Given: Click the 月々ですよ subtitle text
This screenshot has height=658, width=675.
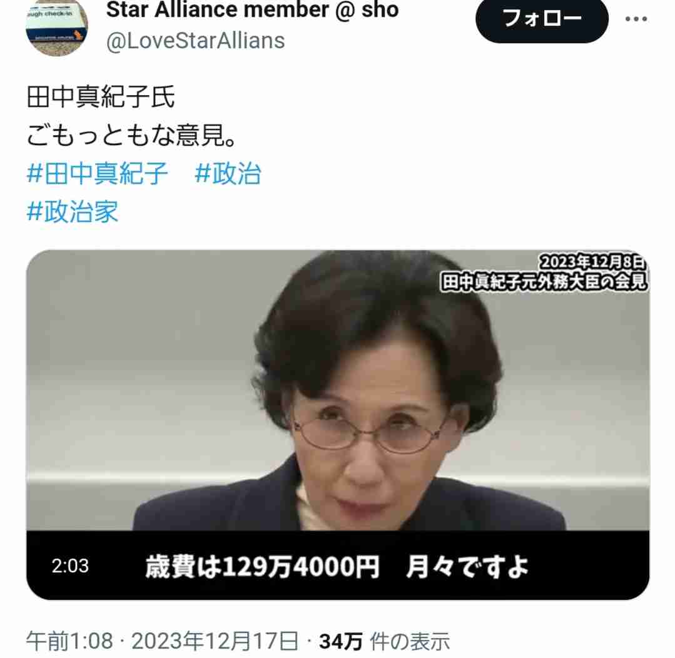Looking at the screenshot, I should click(467, 566).
